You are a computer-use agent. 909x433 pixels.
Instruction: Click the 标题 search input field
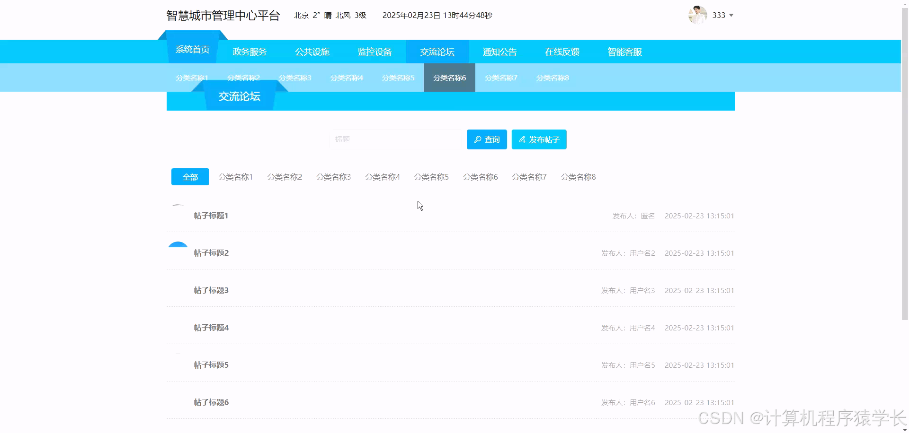[395, 139]
